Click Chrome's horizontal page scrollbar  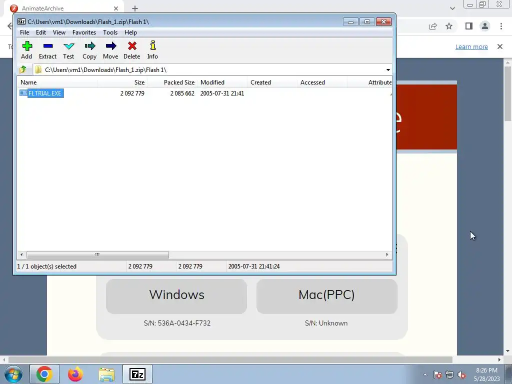[x=230, y=360]
